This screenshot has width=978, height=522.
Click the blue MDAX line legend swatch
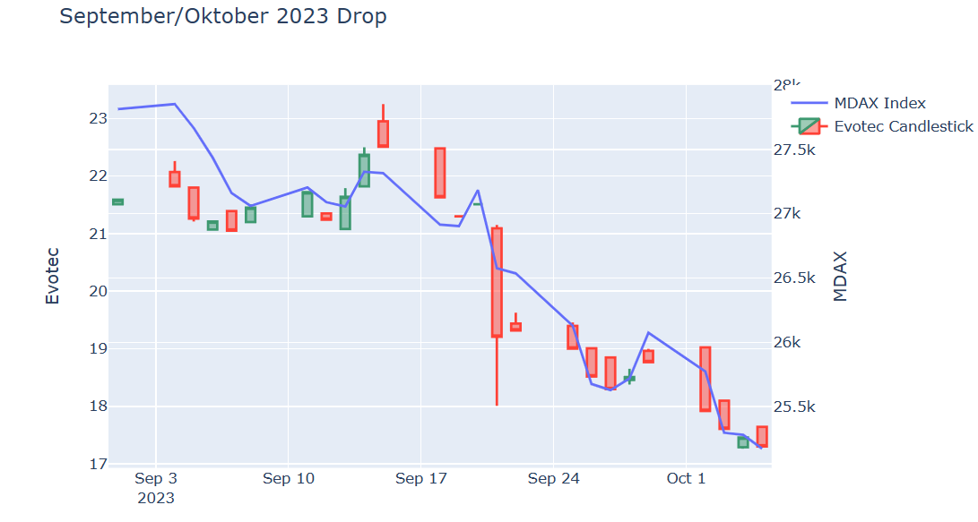point(809,103)
